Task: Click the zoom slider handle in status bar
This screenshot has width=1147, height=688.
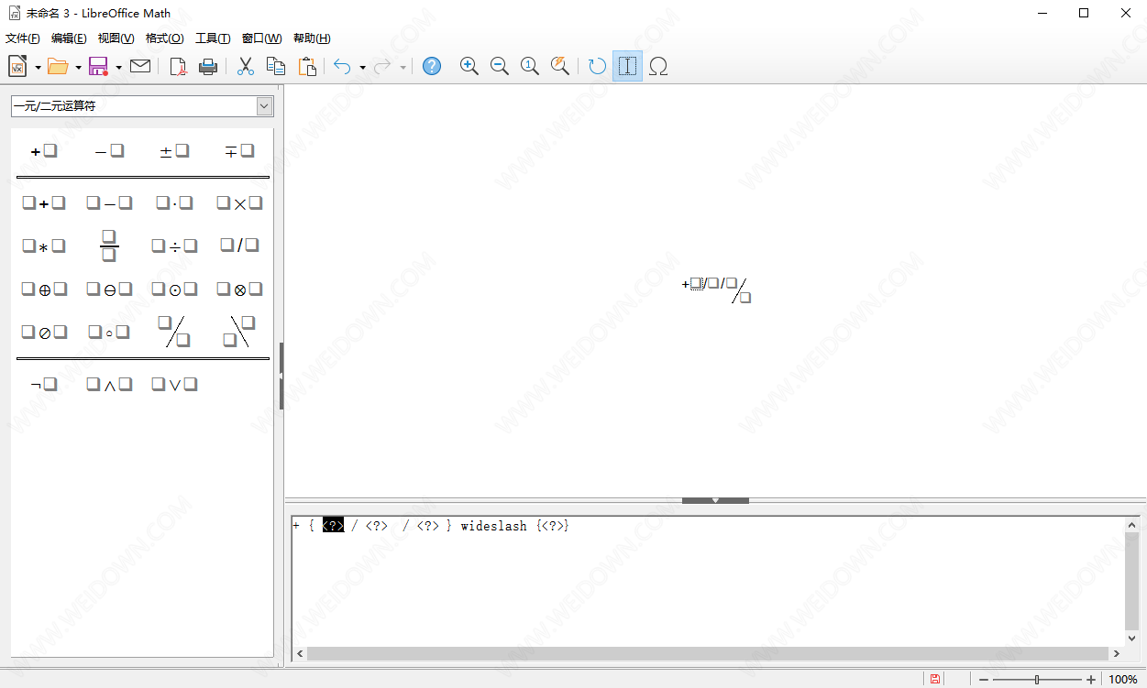Action: pos(1037,679)
